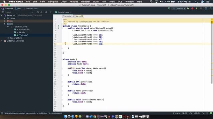Viewport: 213px width, 119px height.
Task: Select the out folder row
Action: (27, 21)
